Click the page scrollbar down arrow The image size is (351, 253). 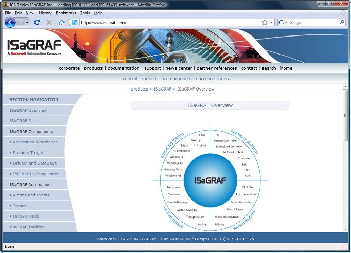(345, 229)
